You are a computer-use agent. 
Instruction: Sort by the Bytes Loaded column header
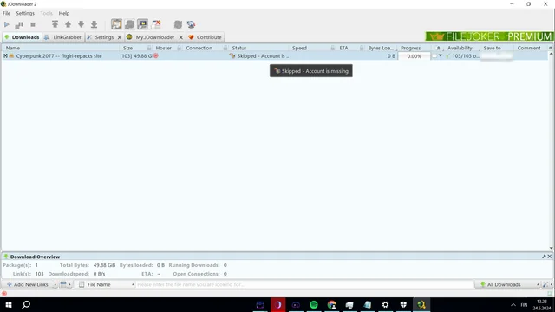coord(381,48)
